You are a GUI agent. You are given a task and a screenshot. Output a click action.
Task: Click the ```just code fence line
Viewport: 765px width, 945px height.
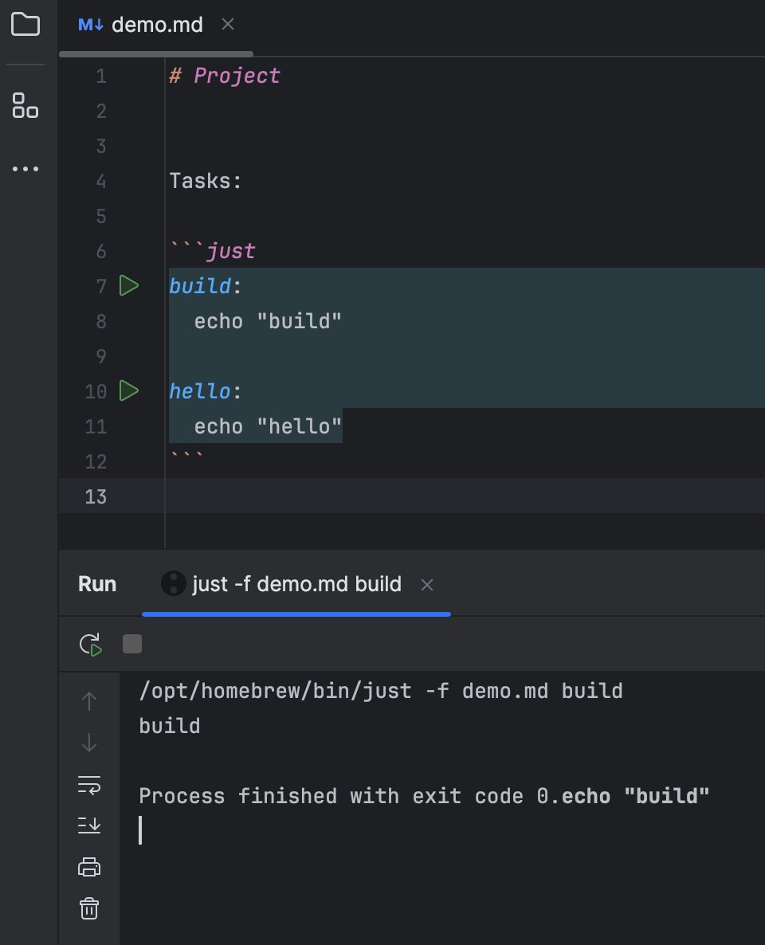coord(212,251)
